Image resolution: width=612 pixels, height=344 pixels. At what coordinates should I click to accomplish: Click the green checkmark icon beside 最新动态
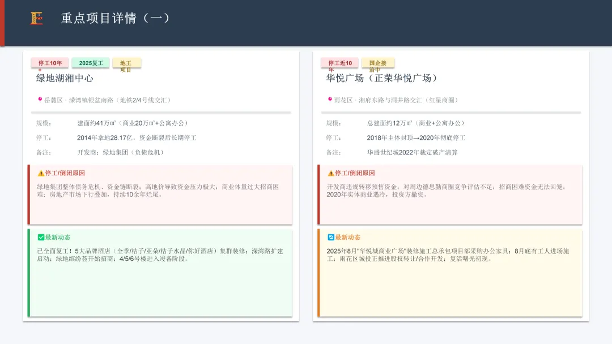pos(41,237)
